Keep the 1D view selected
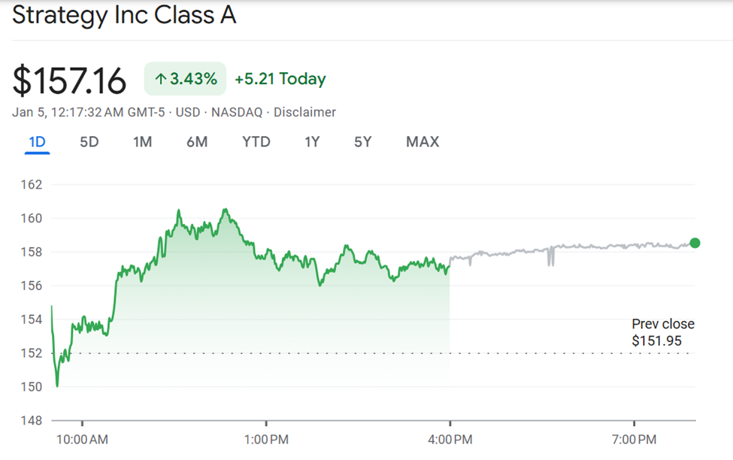733x460 pixels. coord(36,141)
